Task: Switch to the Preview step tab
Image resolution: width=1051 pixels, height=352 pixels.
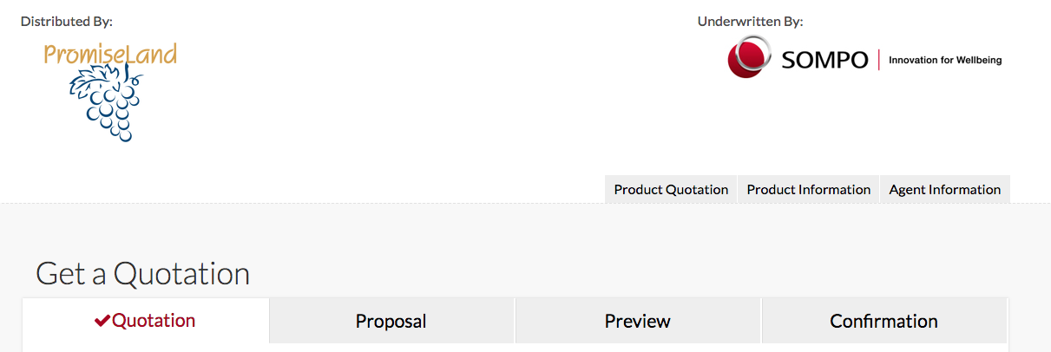Action: click(x=638, y=322)
